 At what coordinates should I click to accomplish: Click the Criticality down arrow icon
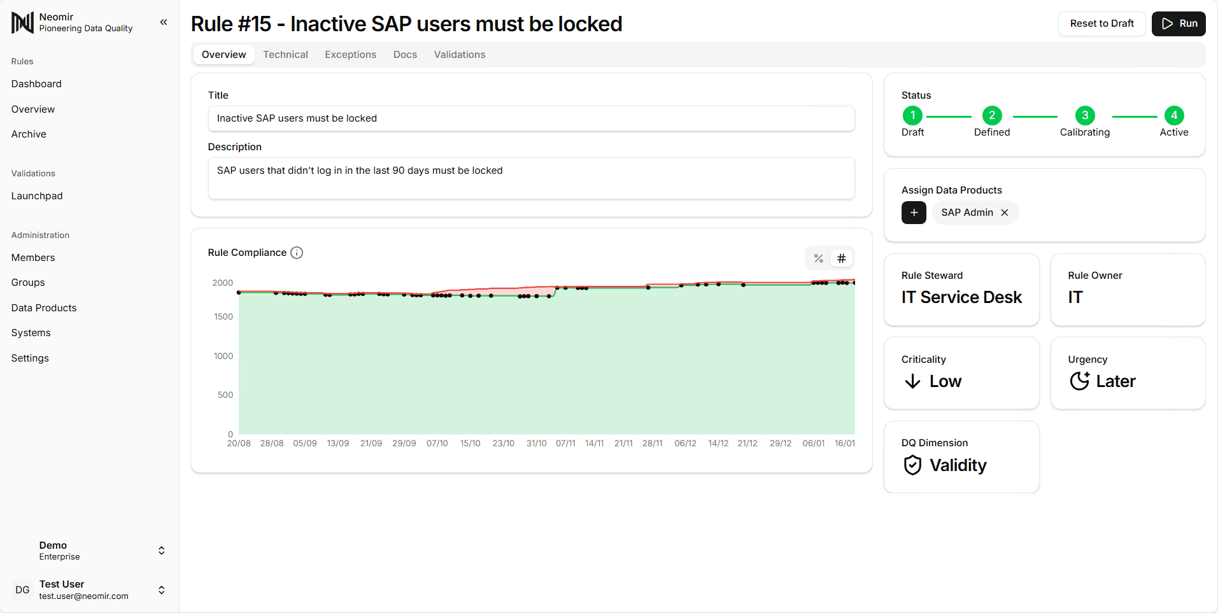point(912,381)
